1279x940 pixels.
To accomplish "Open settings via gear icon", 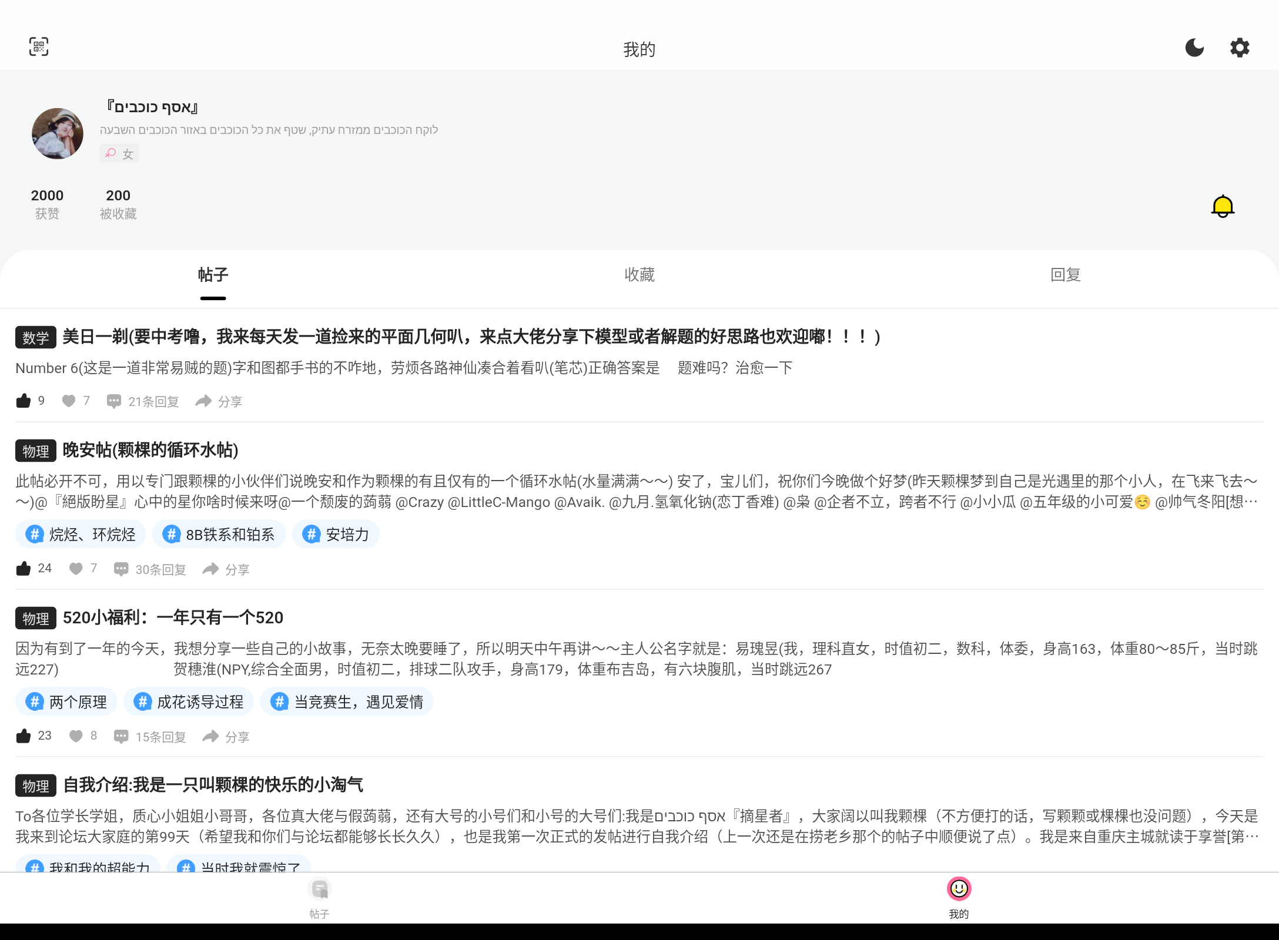I will 1240,47.
